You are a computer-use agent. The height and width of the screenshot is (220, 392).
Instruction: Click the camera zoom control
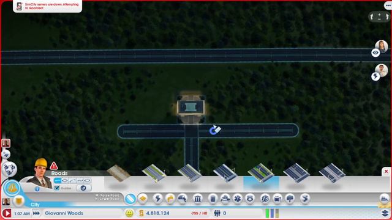(380, 16)
